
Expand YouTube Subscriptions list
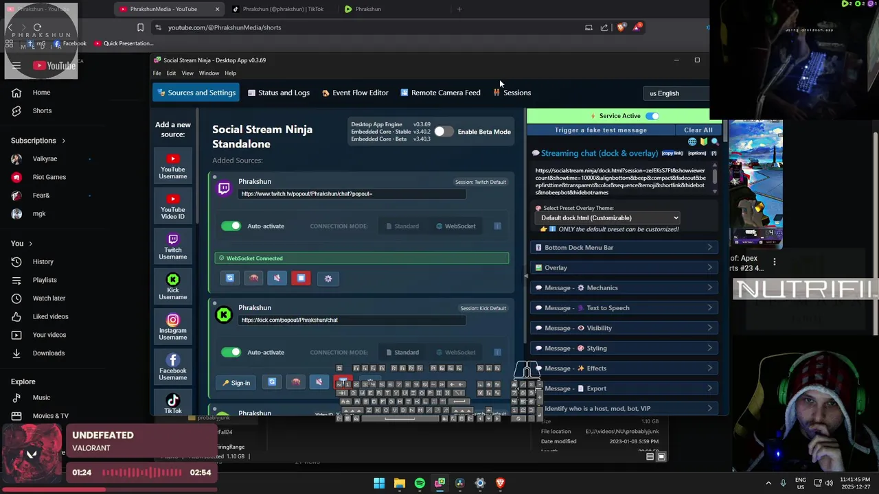point(38,141)
